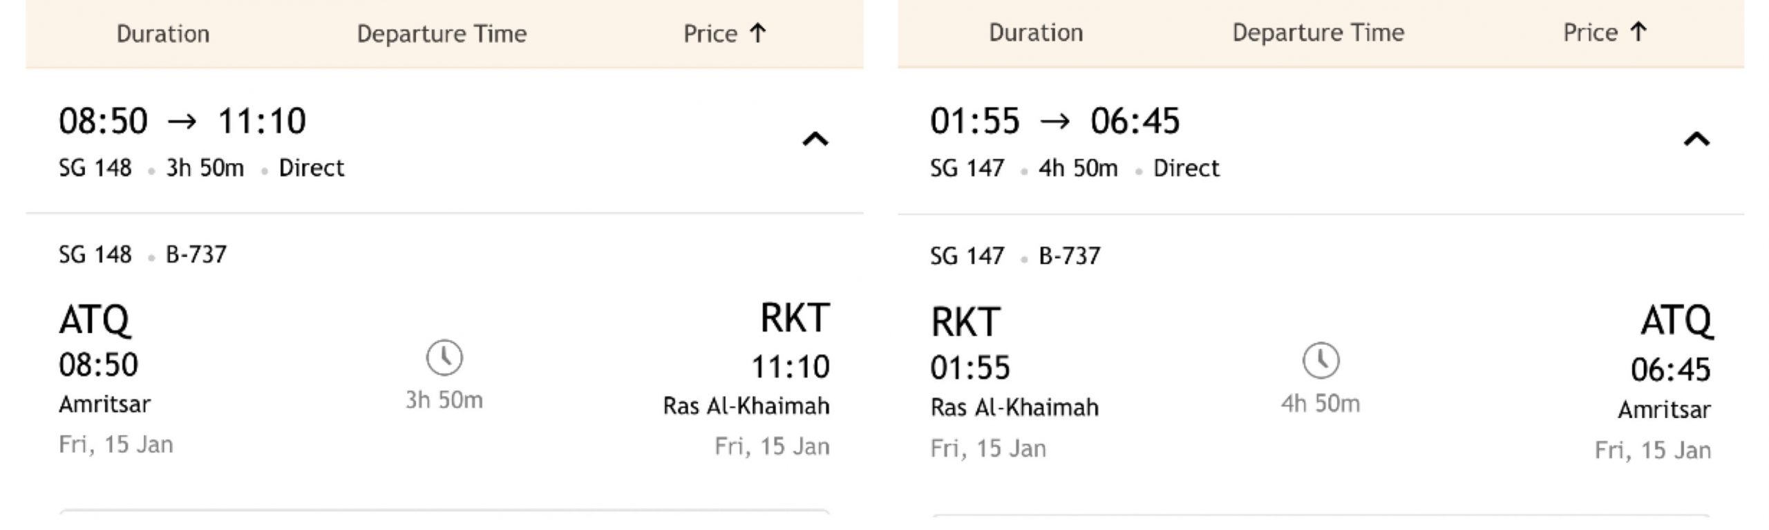This screenshot has height=530, width=1769.
Task: Click the Price ascending arrow in right panel
Action: pos(1638,32)
